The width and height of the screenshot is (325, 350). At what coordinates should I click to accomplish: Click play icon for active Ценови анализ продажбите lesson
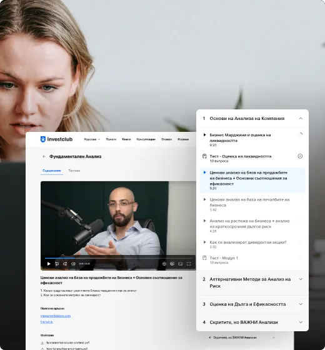tap(204, 172)
